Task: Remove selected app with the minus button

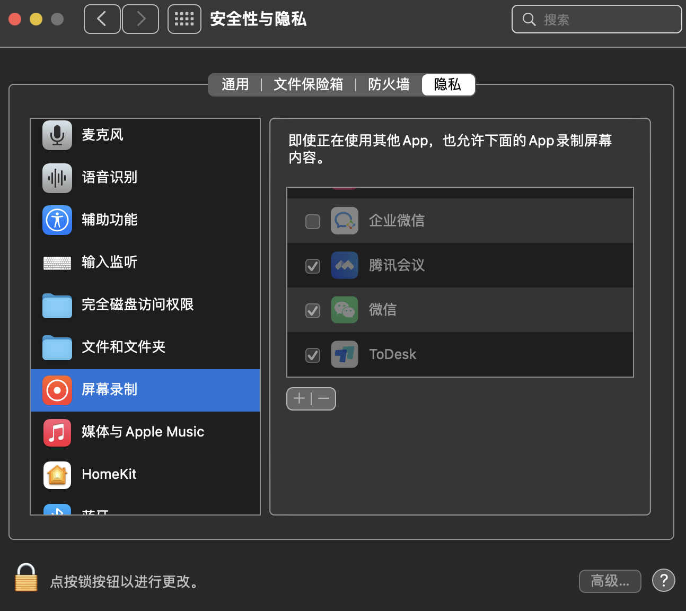Action: [324, 398]
